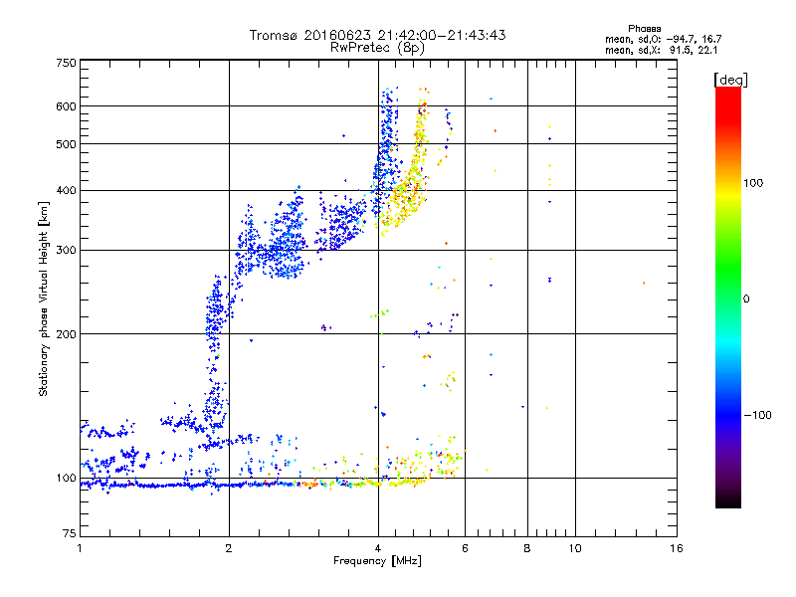The width and height of the screenshot is (796, 597).
Task: Click the 'Phases' header label
Action: click(x=644, y=29)
